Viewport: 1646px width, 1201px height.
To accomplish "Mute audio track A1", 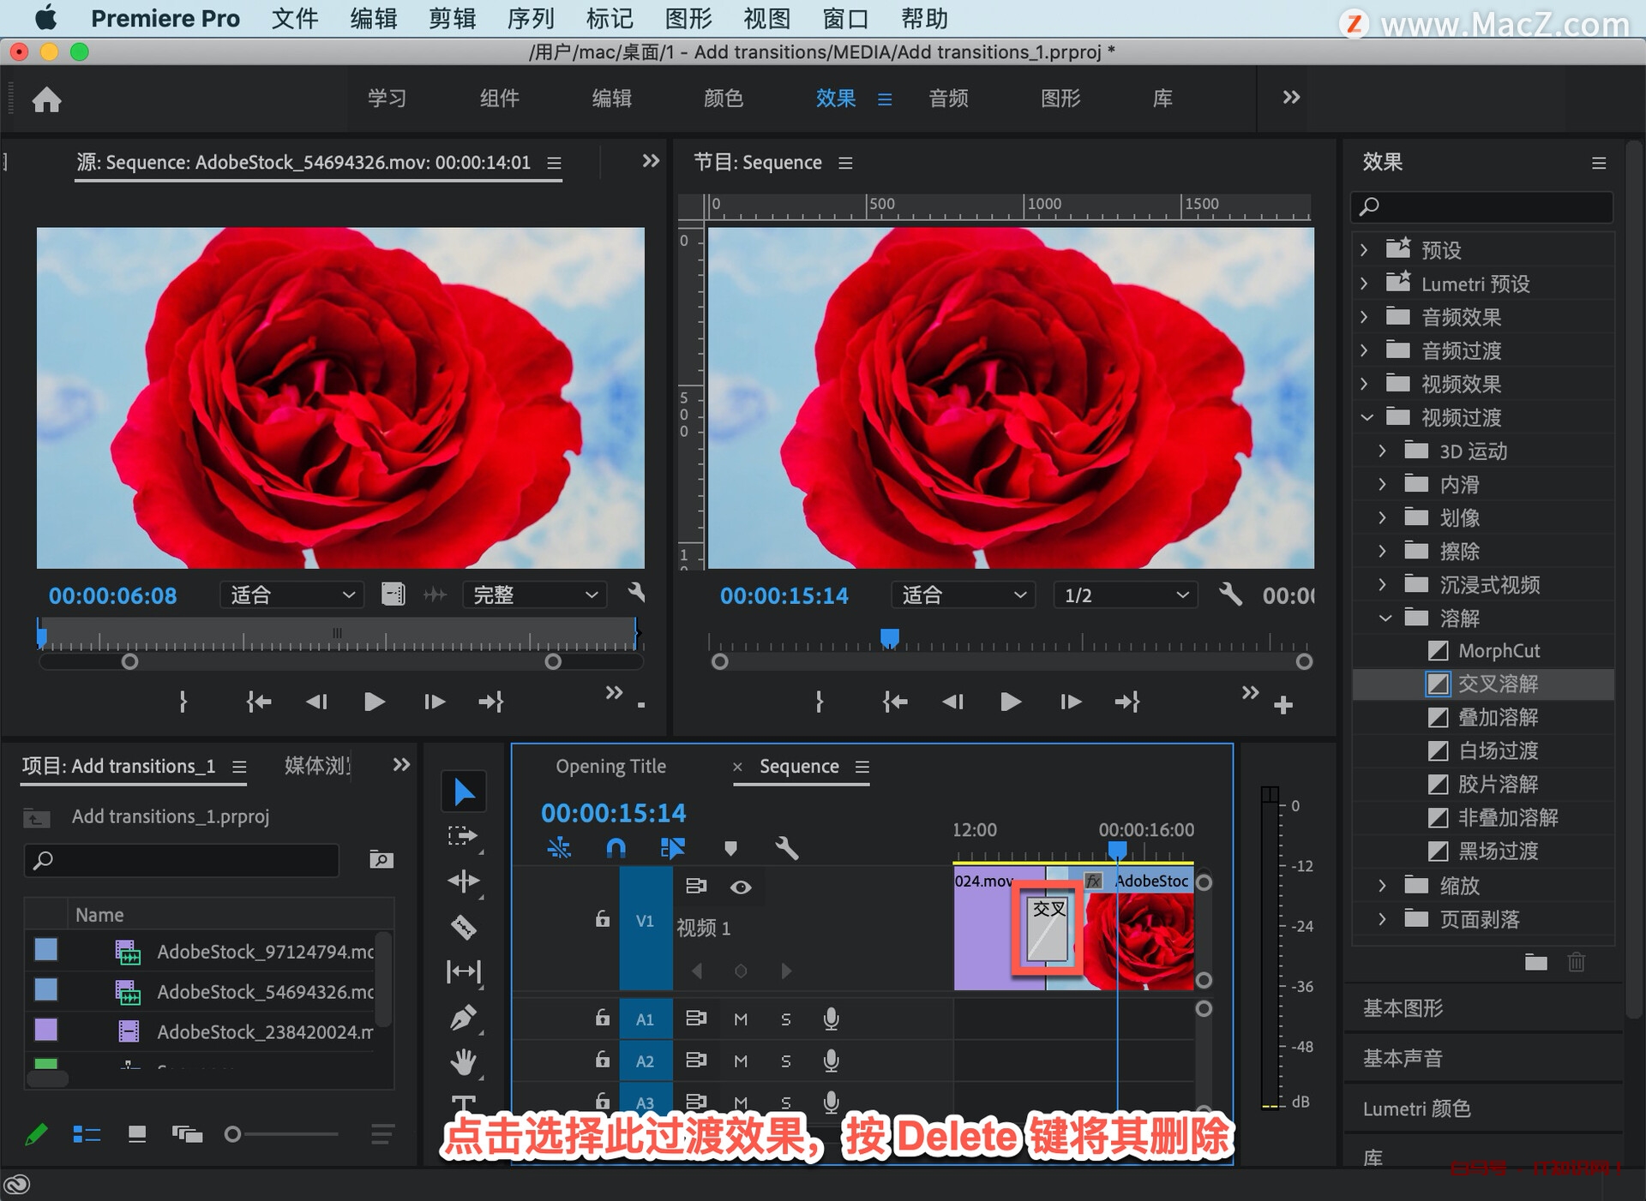I will click(x=741, y=1019).
